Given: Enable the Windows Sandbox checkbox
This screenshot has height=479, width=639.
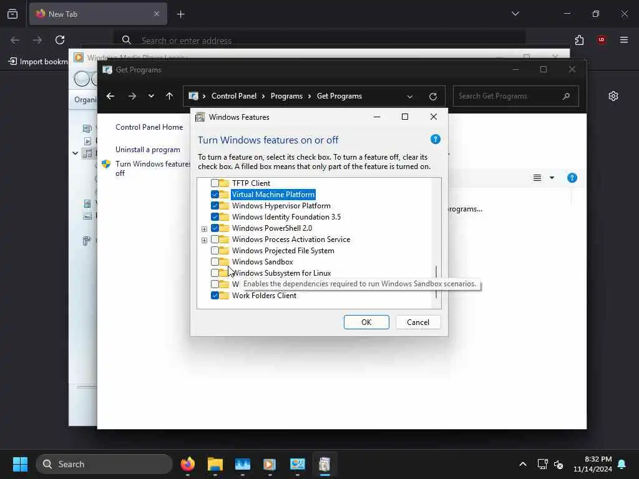Looking at the screenshot, I should coord(215,261).
